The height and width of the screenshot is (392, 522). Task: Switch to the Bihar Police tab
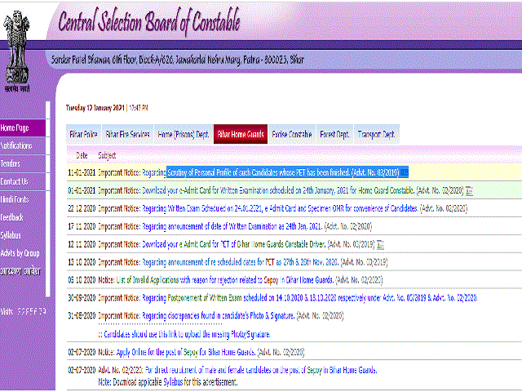coord(83,134)
